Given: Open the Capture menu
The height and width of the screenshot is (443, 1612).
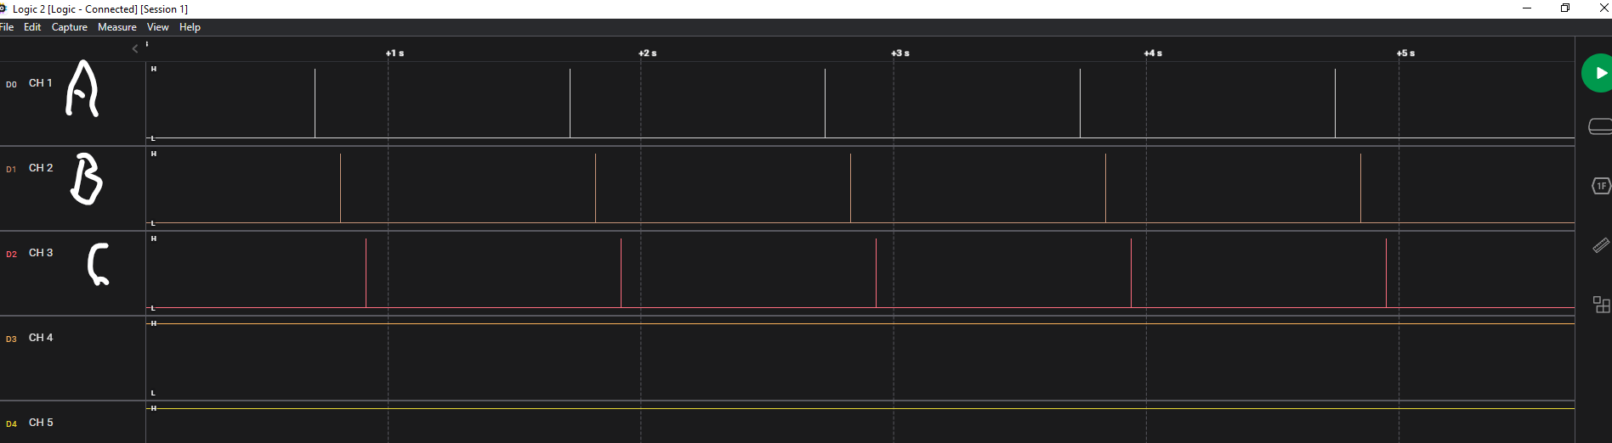Looking at the screenshot, I should coord(70,27).
